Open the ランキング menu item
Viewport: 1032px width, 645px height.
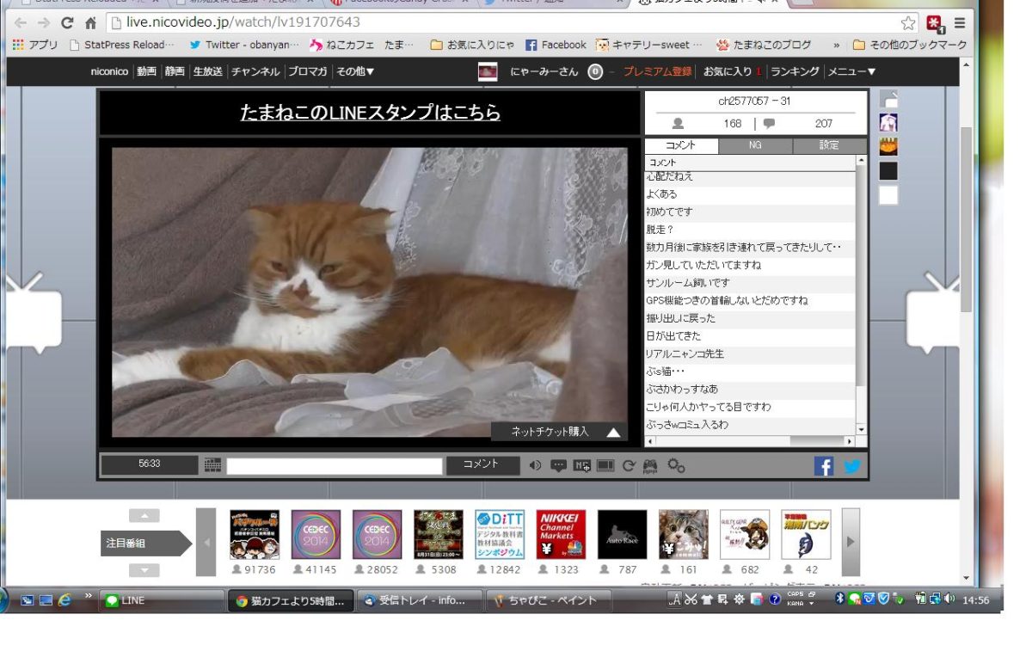(795, 71)
